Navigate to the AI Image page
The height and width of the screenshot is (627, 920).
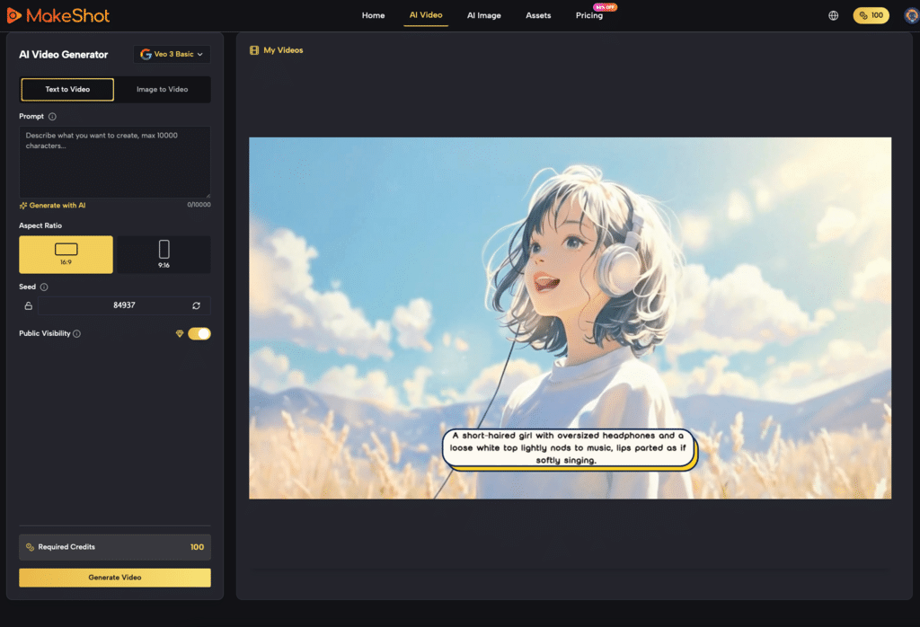coord(484,15)
